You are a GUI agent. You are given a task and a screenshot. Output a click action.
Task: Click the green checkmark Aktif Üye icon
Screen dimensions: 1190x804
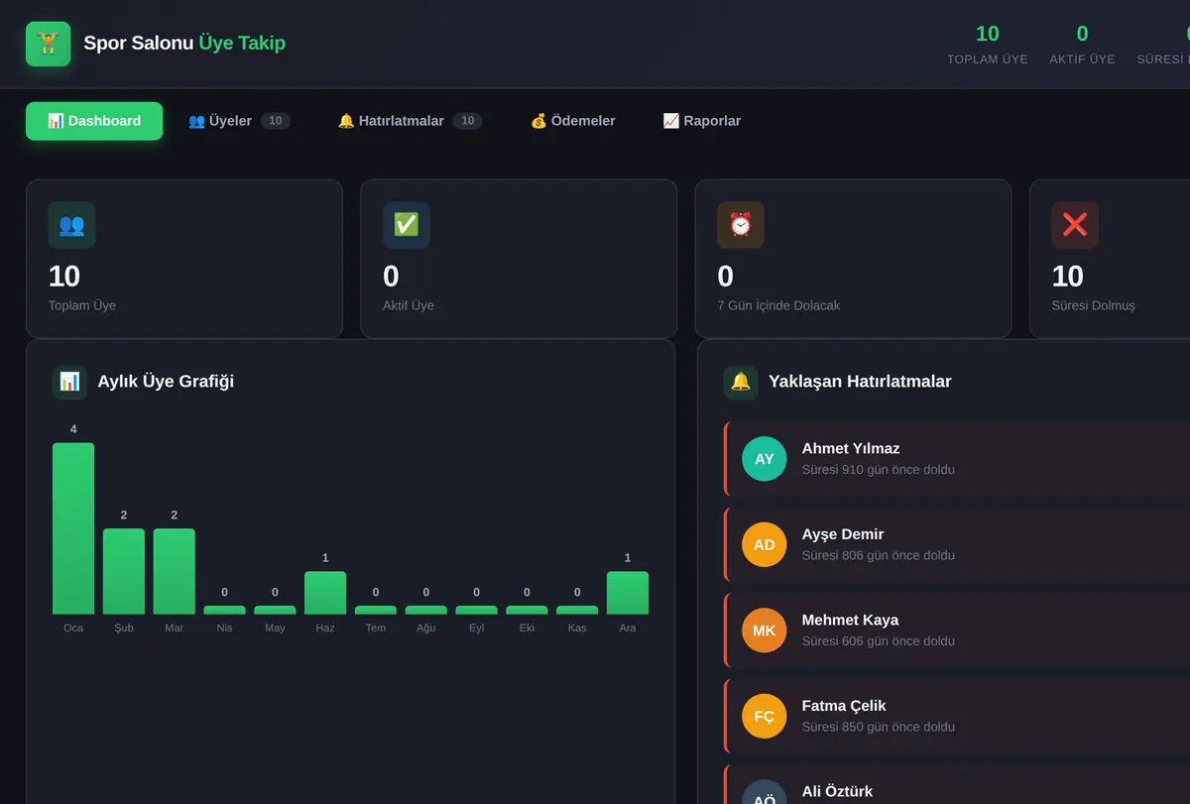click(x=407, y=225)
